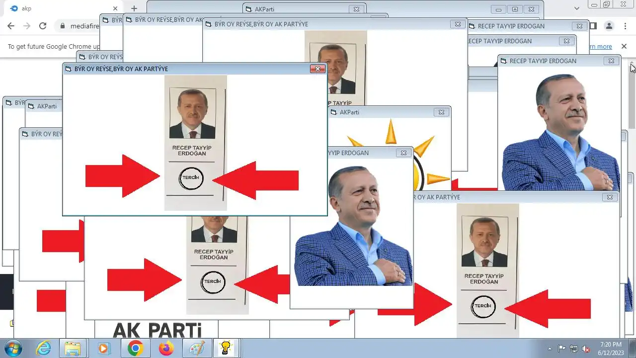Close the akp tab
The height and width of the screenshot is (358, 636).
click(115, 8)
